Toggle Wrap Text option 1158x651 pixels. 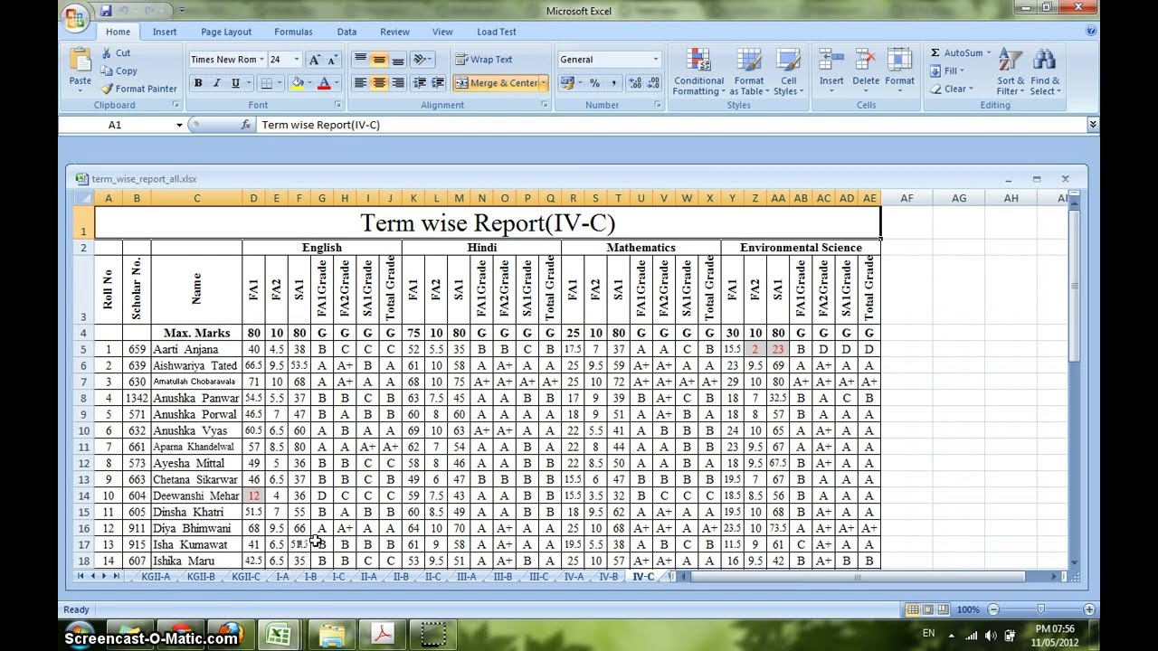click(484, 60)
